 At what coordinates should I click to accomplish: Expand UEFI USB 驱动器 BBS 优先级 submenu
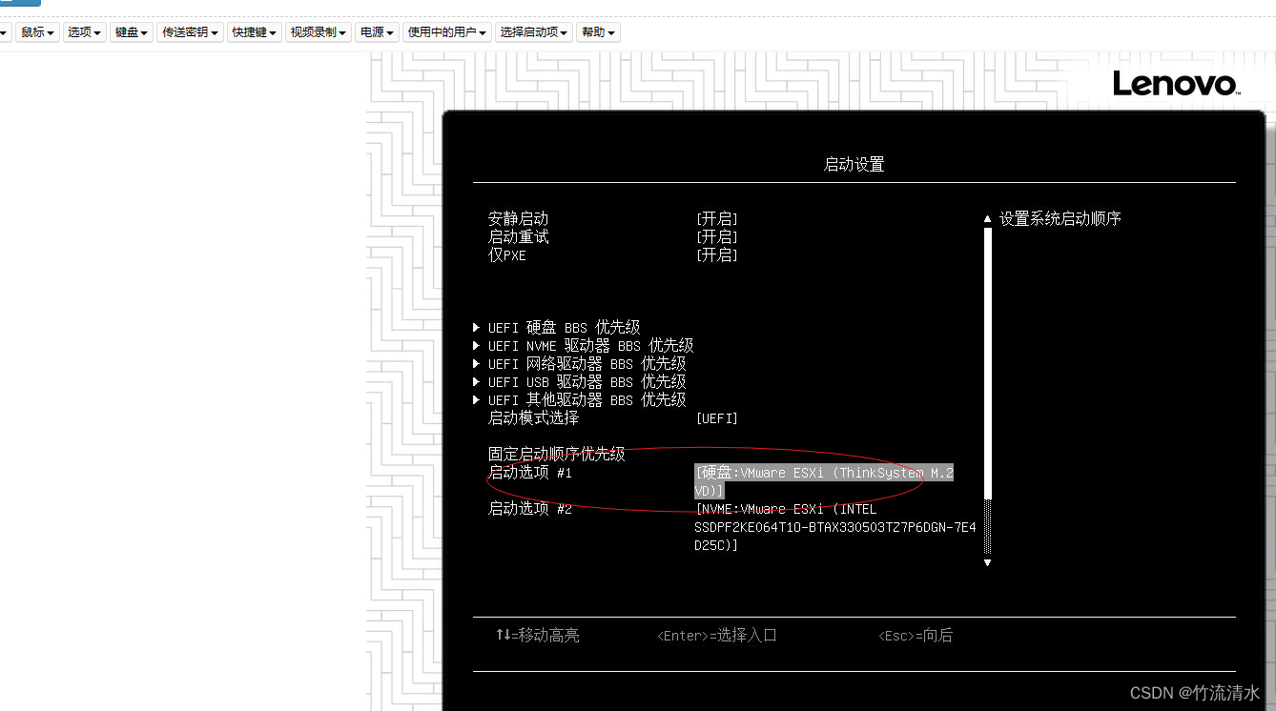pyautogui.click(x=580, y=382)
